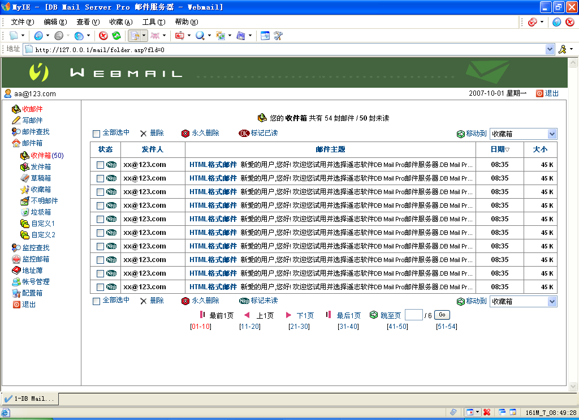Tick the checkbox of the last email row

point(100,287)
